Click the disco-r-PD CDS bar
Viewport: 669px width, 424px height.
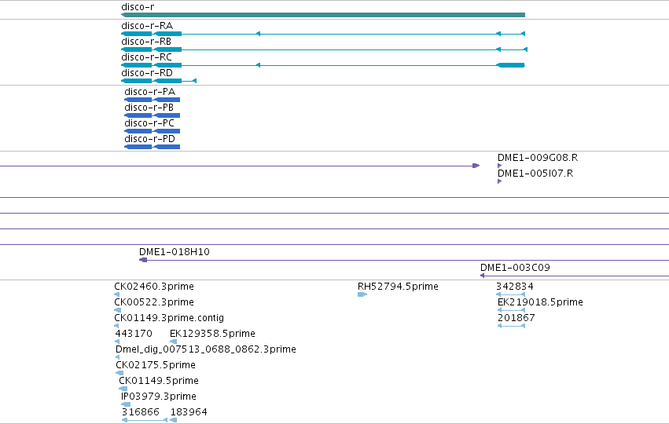[x=152, y=147]
